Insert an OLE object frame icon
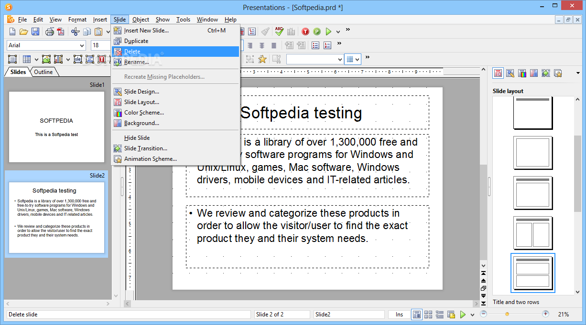 tap(78, 59)
